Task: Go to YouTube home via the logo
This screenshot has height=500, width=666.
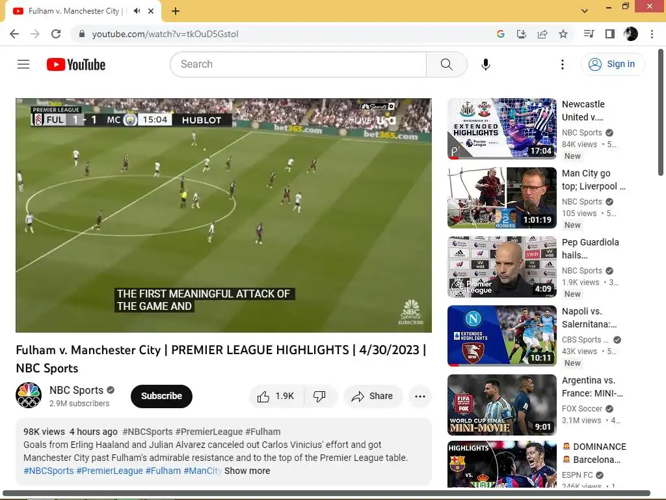Action: pos(76,64)
